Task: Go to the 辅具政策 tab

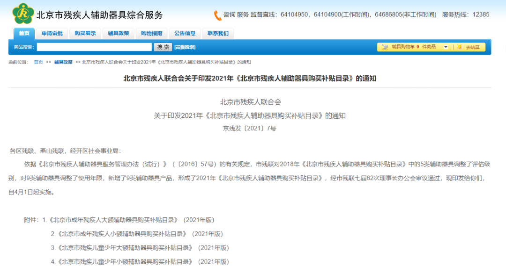Action: [x=118, y=33]
